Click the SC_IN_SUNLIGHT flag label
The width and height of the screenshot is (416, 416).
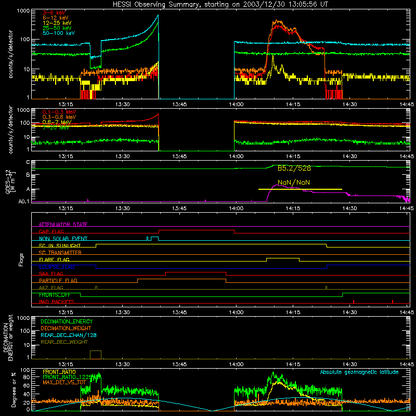click(60, 245)
